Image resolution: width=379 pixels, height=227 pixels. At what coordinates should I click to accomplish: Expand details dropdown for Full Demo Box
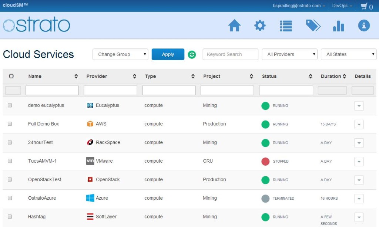tap(359, 124)
